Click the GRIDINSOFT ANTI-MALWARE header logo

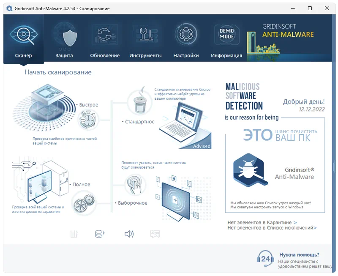(288, 31)
